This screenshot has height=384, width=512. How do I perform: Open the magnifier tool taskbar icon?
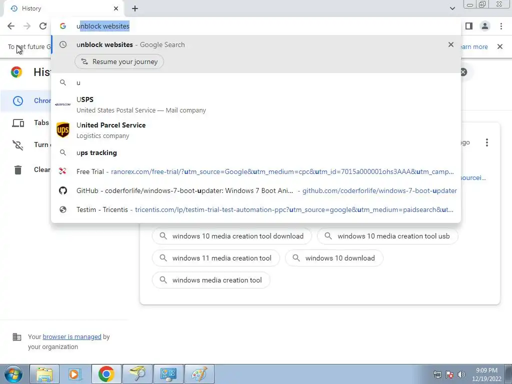[x=137, y=374]
